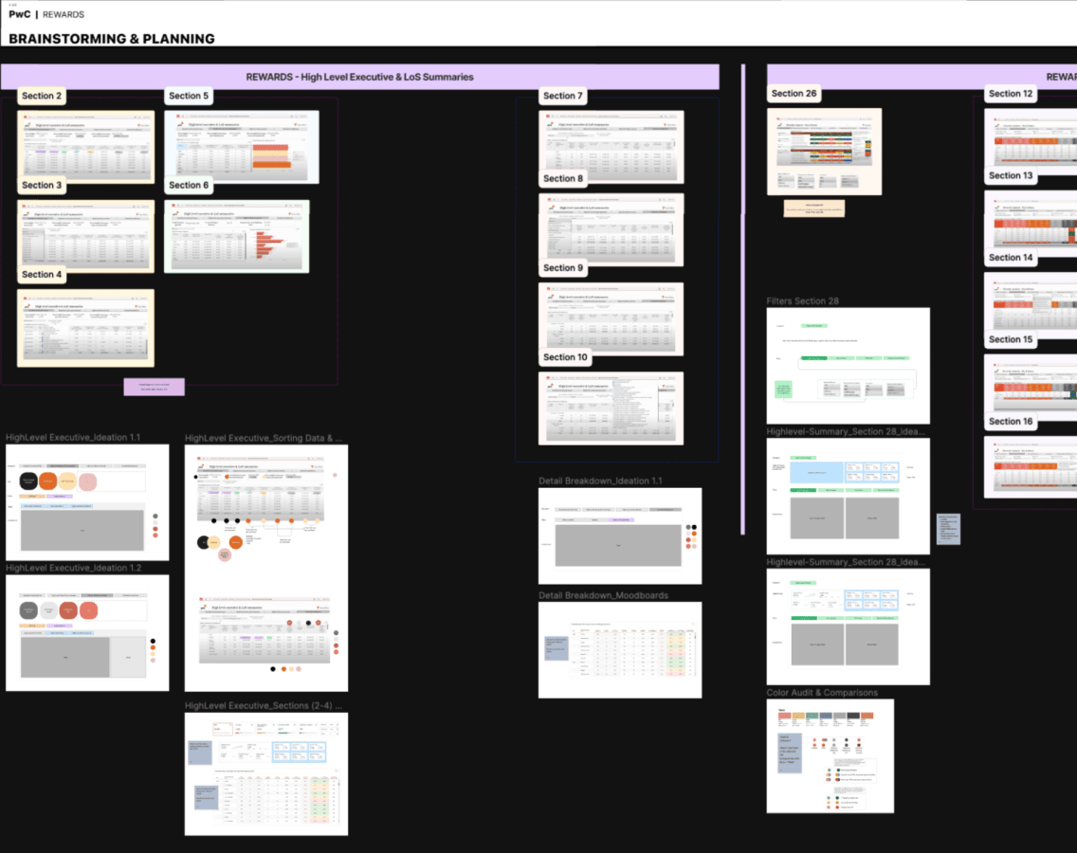Select the Detail Breakdown_Moodboards frame title
The image size is (1077, 853).
(603, 595)
